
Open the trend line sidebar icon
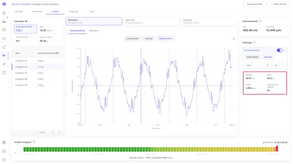(4, 47)
